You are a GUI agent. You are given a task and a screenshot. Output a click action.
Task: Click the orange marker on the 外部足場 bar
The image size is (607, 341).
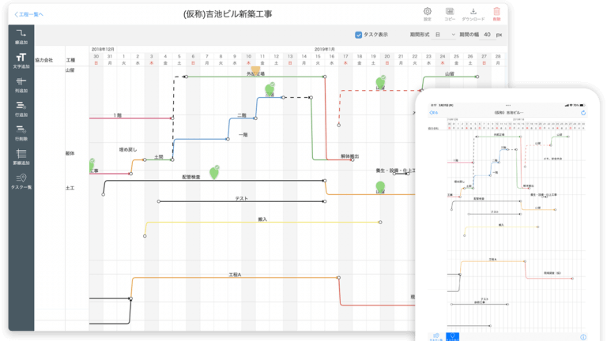(255, 71)
